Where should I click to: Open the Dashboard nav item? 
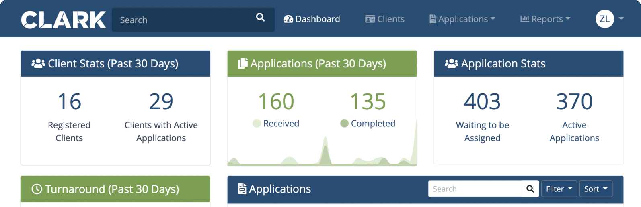pyautogui.click(x=312, y=19)
